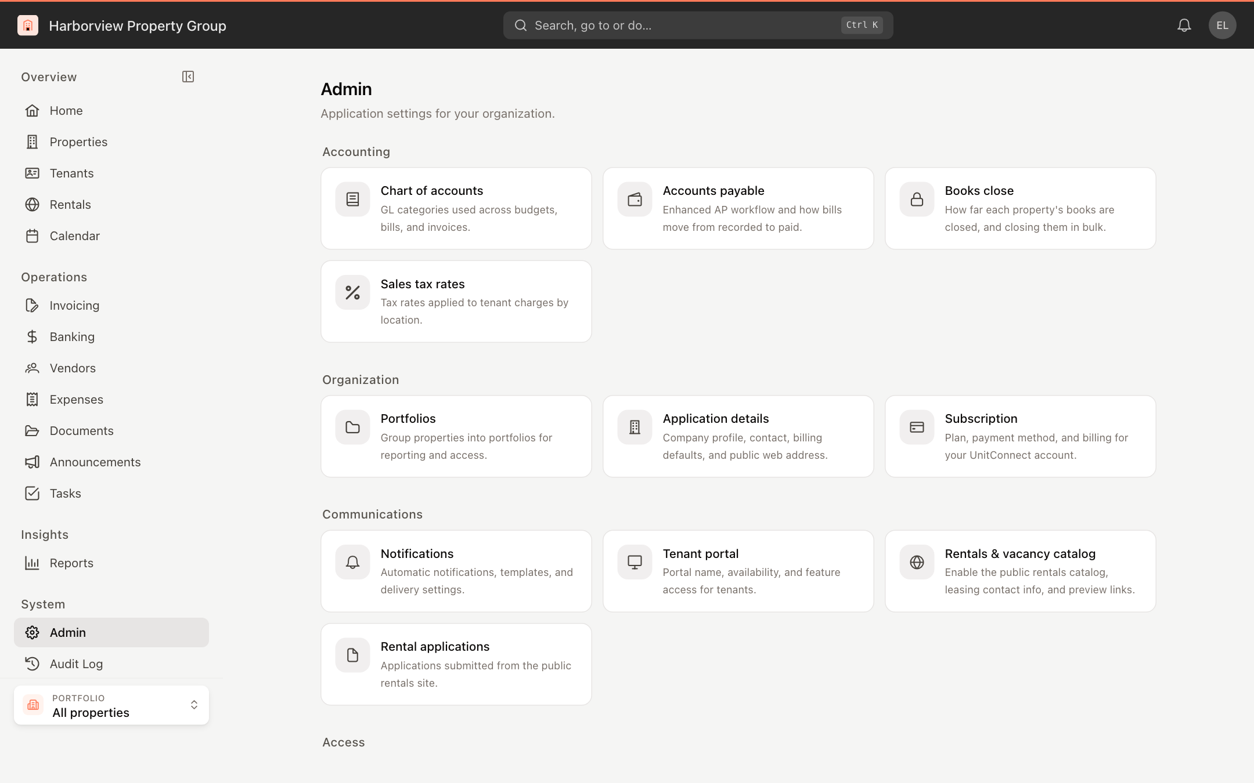Collapse the sidebar panel icon

point(188,77)
